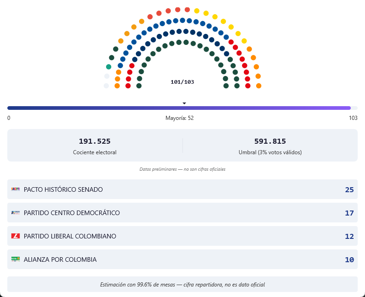Screen dimensions: 365x297
Task: Open the Pacto Histórico Senado row
Action: [x=182, y=189]
